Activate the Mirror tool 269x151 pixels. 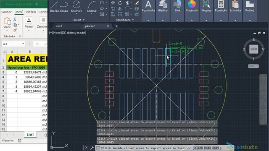point(120,8)
